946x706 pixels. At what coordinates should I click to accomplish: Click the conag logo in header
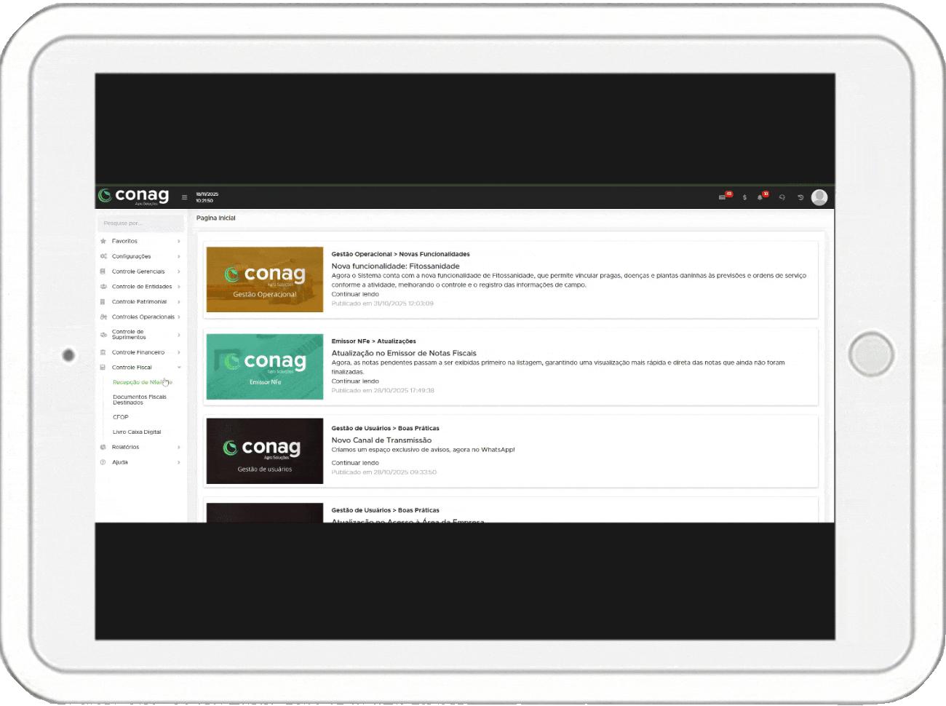(x=134, y=196)
